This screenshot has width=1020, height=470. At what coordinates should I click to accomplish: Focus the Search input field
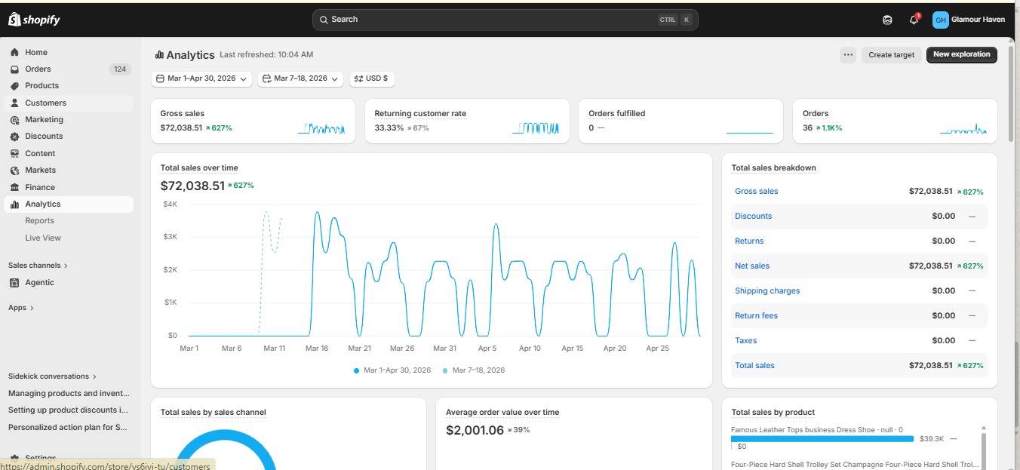click(x=505, y=20)
